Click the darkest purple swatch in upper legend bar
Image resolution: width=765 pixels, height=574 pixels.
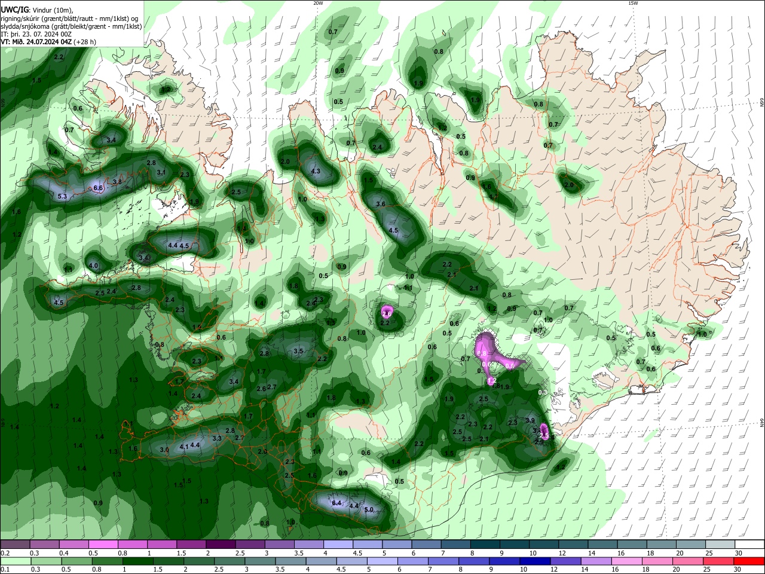click(220, 545)
